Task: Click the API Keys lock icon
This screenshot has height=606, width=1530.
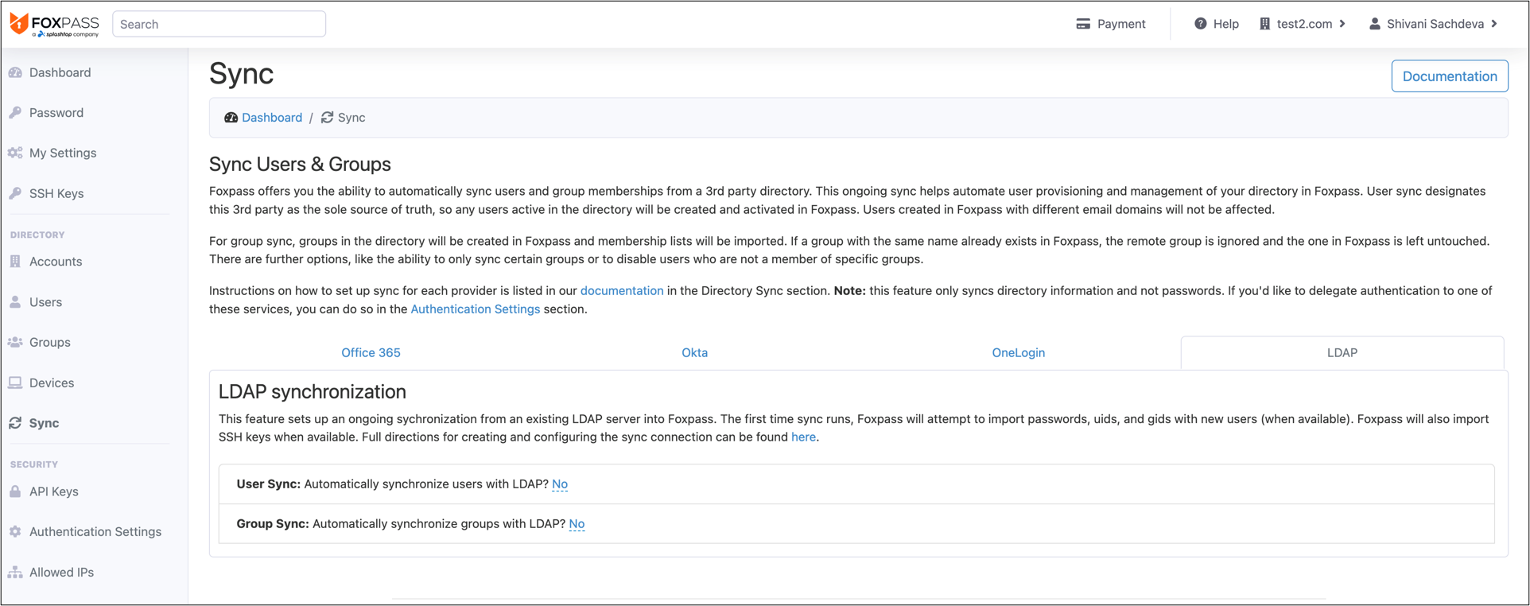Action: 15,491
